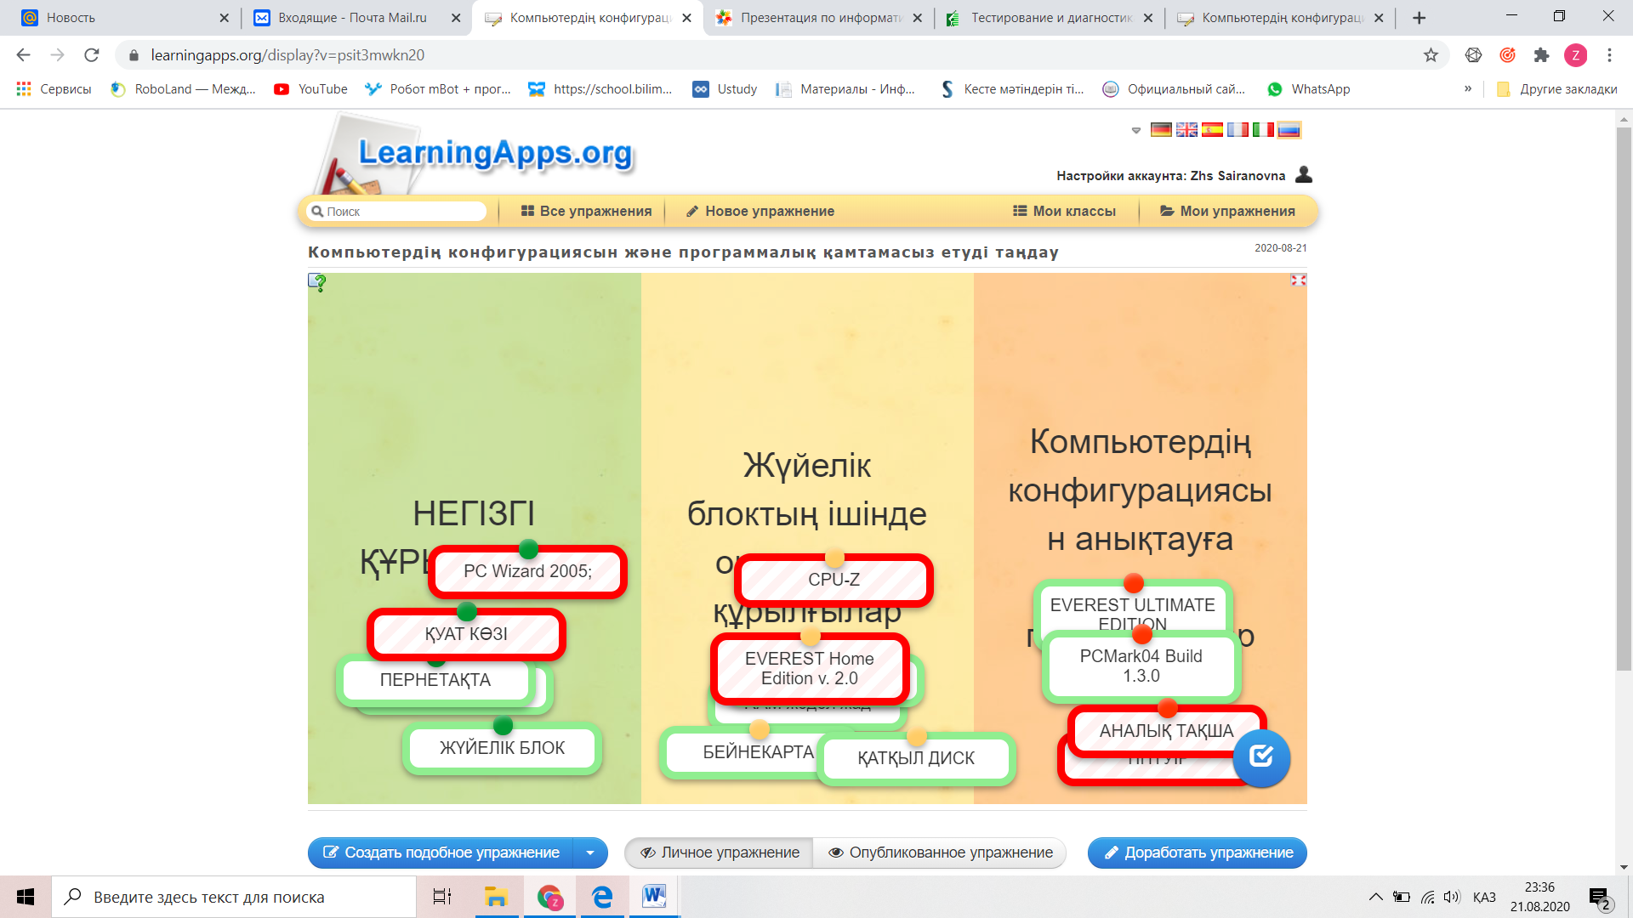The image size is (1633, 918).
Task: Select the ПЕРНЕТАҚТА card
Action: 435,680
